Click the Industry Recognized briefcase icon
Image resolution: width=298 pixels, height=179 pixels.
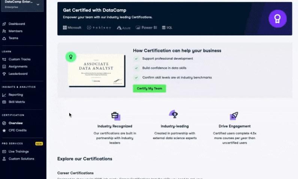115,115
